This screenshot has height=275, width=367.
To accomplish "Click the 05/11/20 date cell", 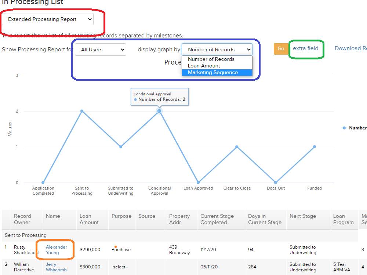I will pyautogui.click(x=209, y=267).
